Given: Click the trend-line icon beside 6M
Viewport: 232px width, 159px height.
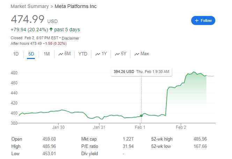Looking at the screenshot, I should (61, 54).
